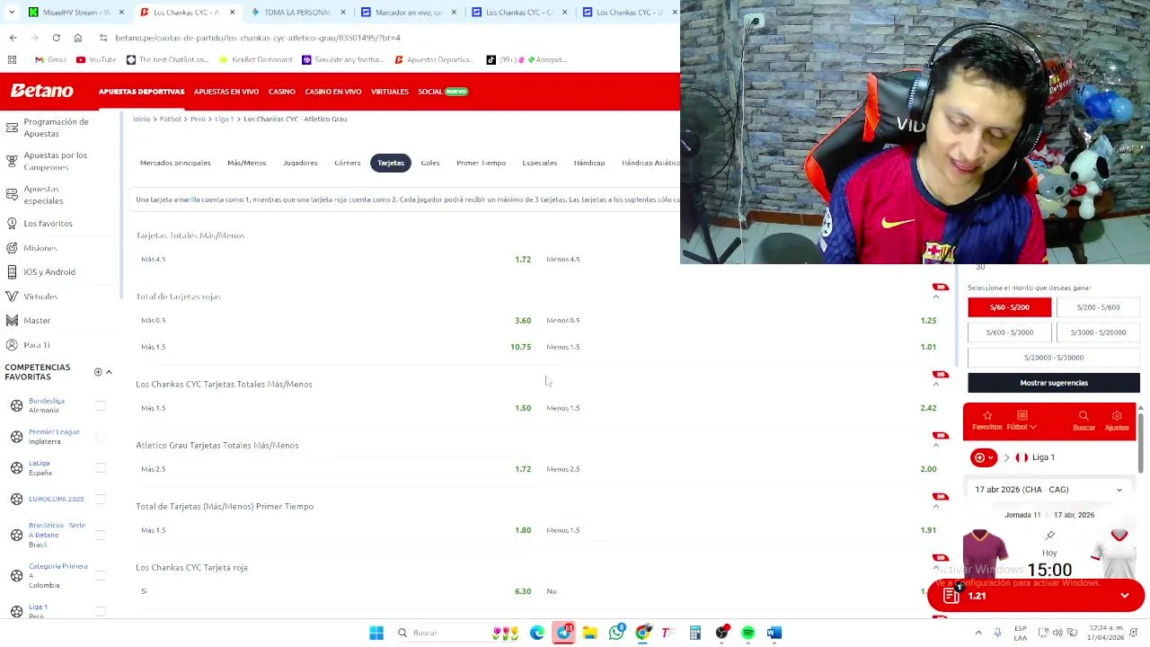Open the Gmail bookmark
The image size is (1150, 647).
click(49, 59)
